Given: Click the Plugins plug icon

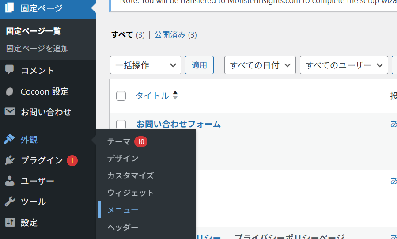Looking at the screenshot, I should 10,160.
